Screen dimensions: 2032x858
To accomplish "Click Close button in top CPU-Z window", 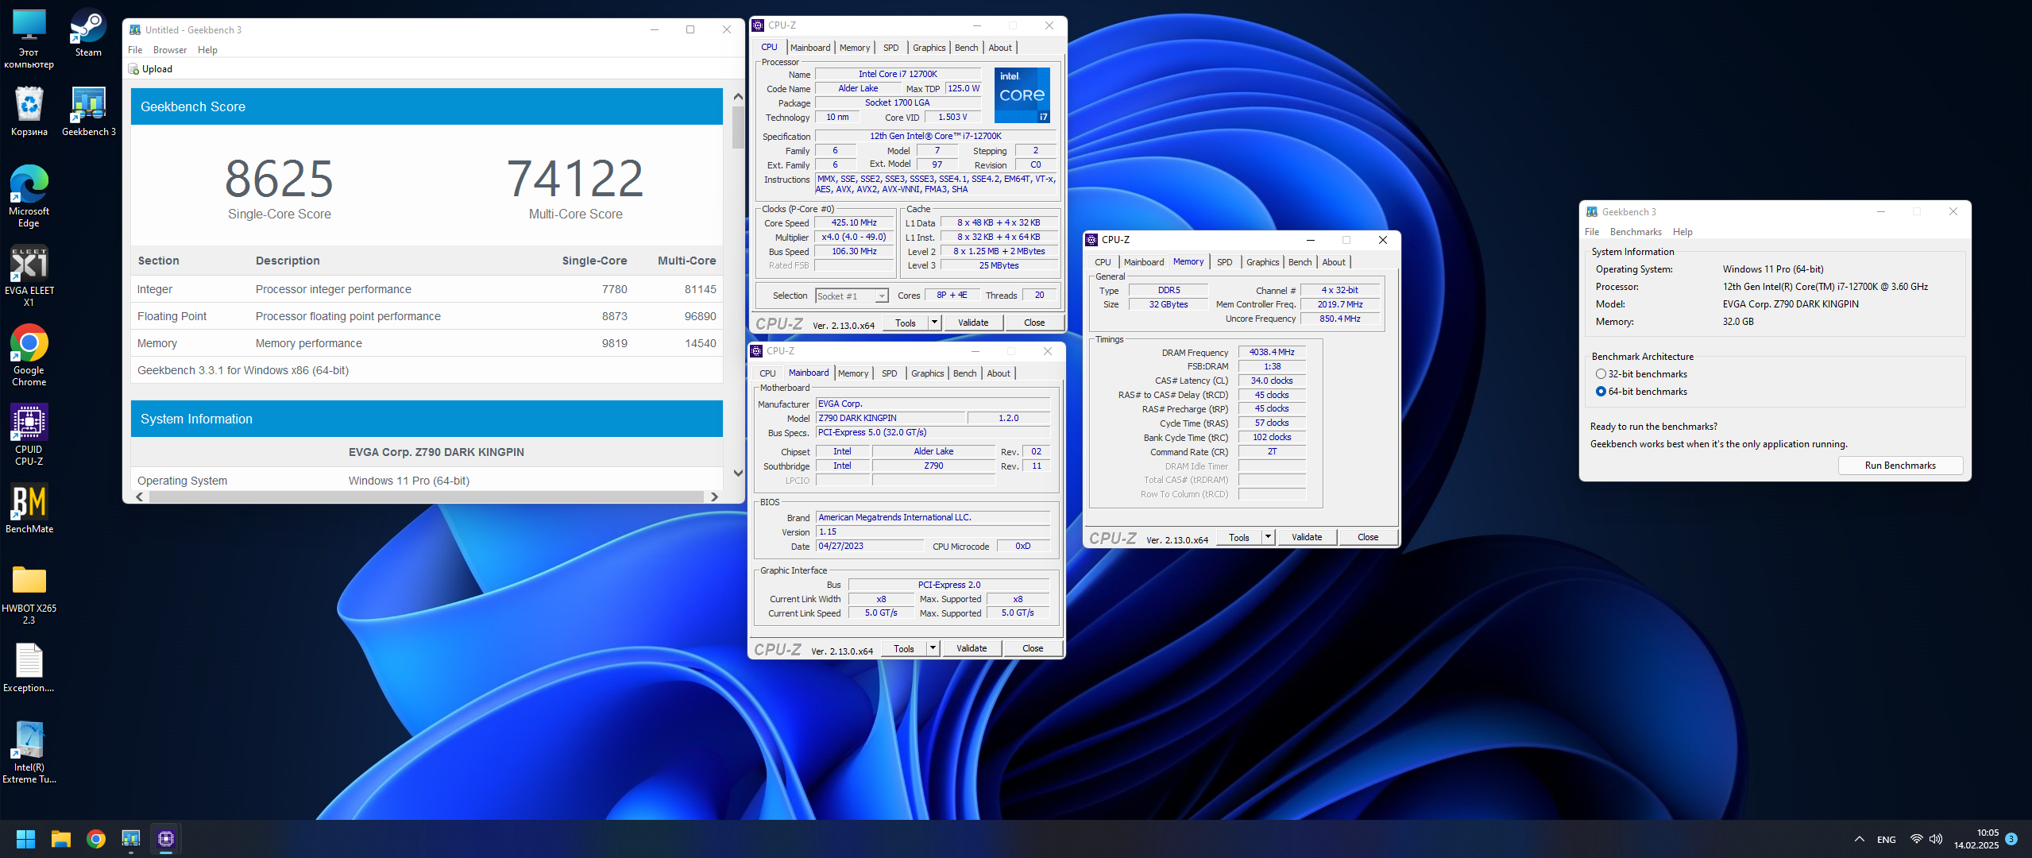I will 1034,323.
